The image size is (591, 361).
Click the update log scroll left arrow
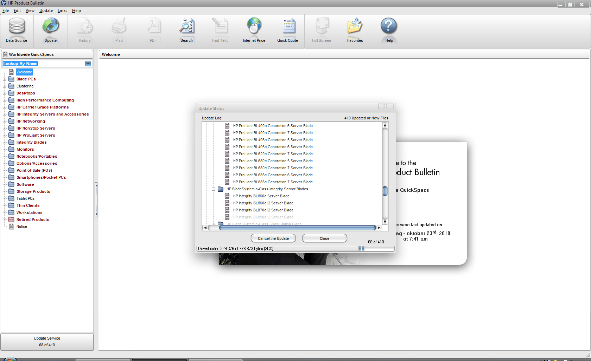tap(205, 228)
